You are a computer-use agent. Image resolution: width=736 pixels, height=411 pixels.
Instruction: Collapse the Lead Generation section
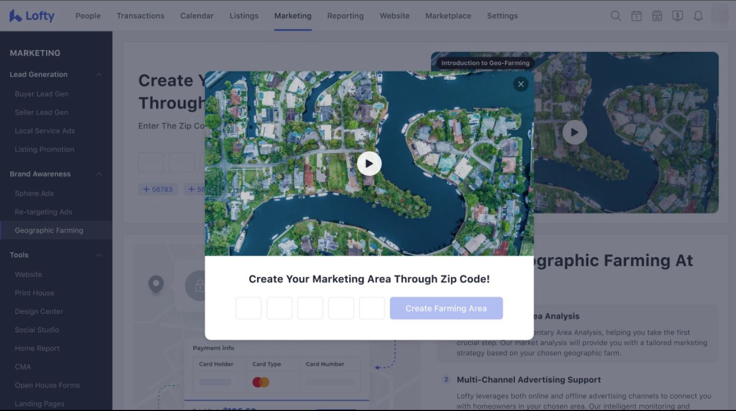[x=99, y=74]
